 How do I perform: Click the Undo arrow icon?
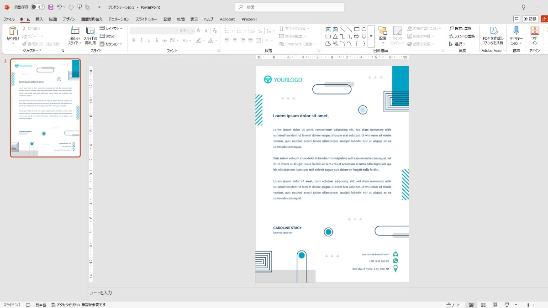point(60,7)
